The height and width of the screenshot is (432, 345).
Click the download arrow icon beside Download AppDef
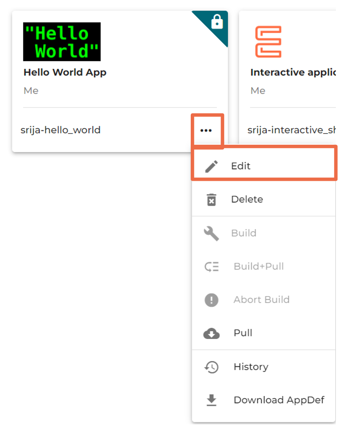pyautogui.click(x=212, y=400)
